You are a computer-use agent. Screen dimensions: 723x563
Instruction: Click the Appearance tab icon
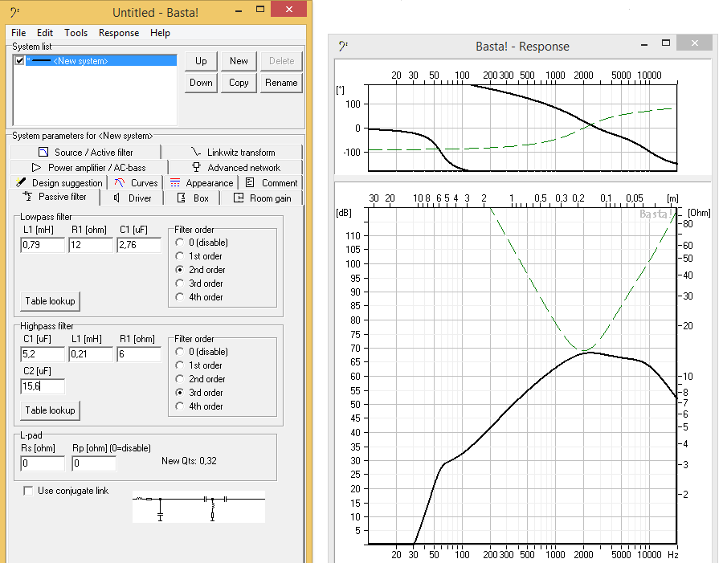(x=175, y=182)
